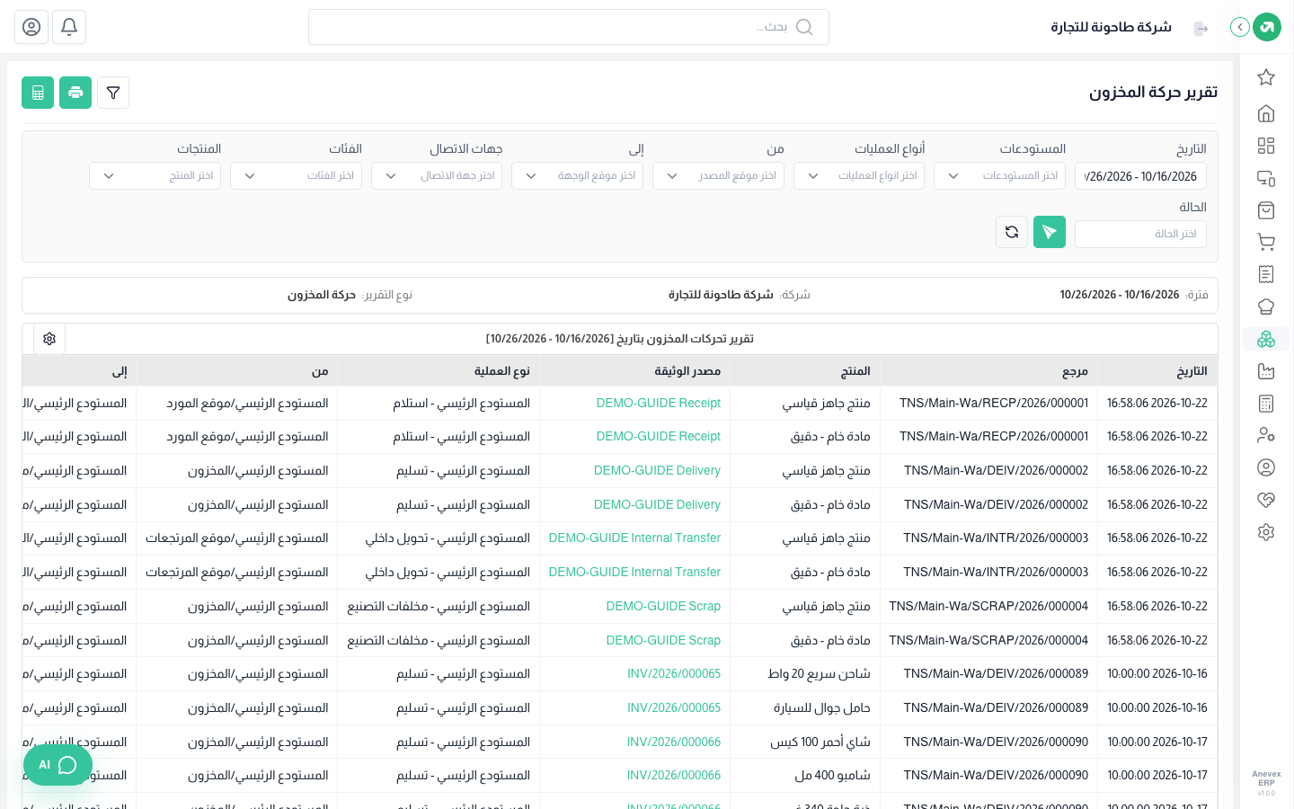
Task: Open the user profile icon in header
Action: 31,27
